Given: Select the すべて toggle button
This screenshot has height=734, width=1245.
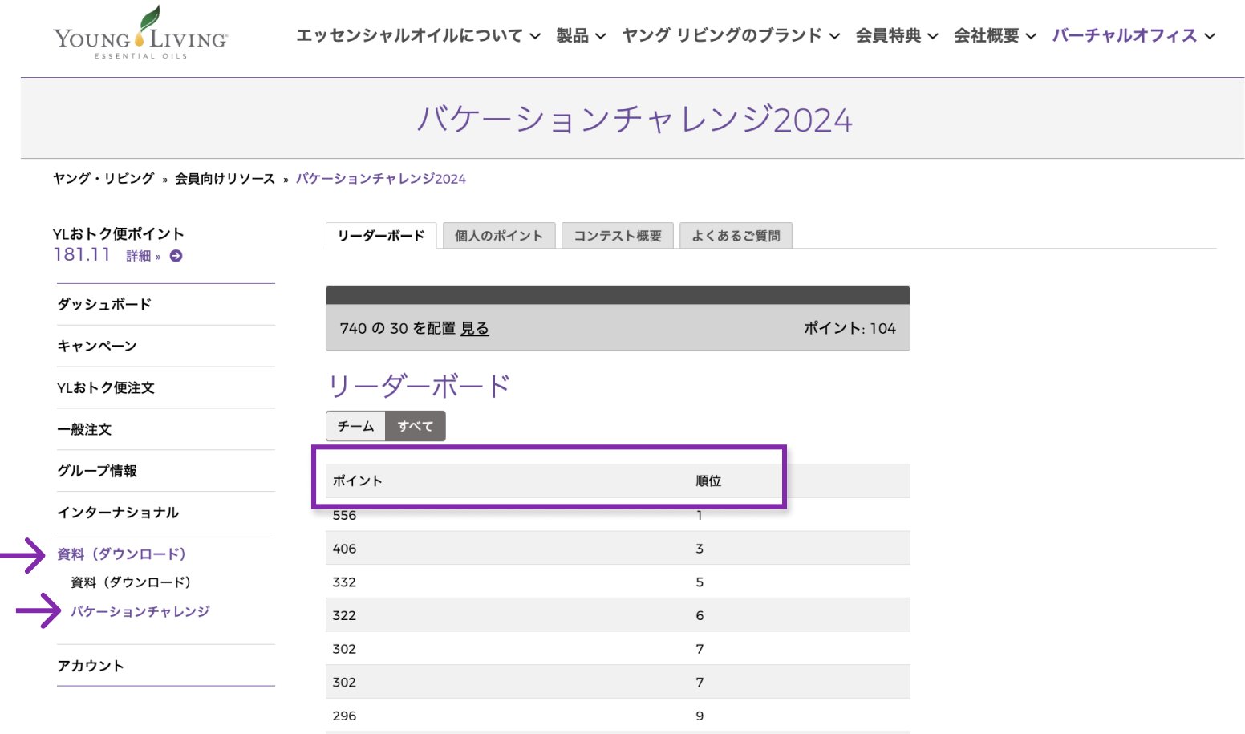Looking at the screenshot, I should pos(416,426).
